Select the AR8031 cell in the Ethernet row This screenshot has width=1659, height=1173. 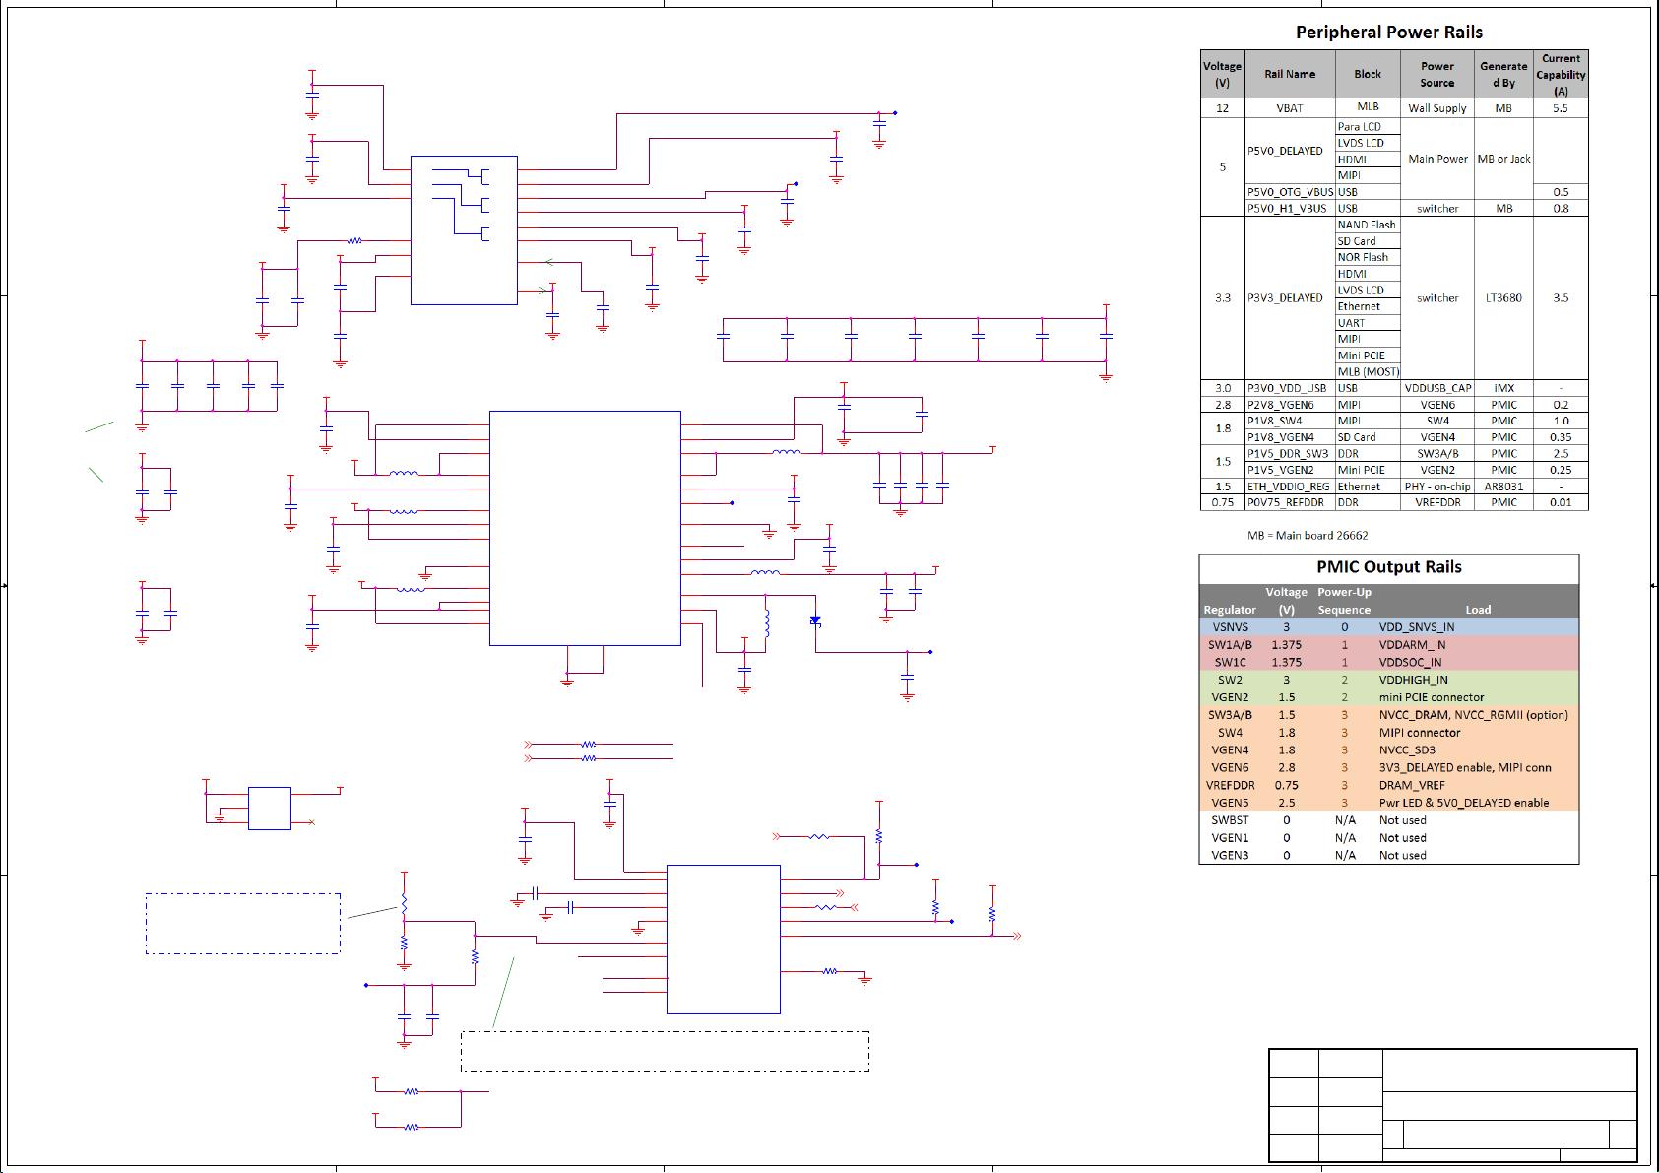click(1503, 487)
